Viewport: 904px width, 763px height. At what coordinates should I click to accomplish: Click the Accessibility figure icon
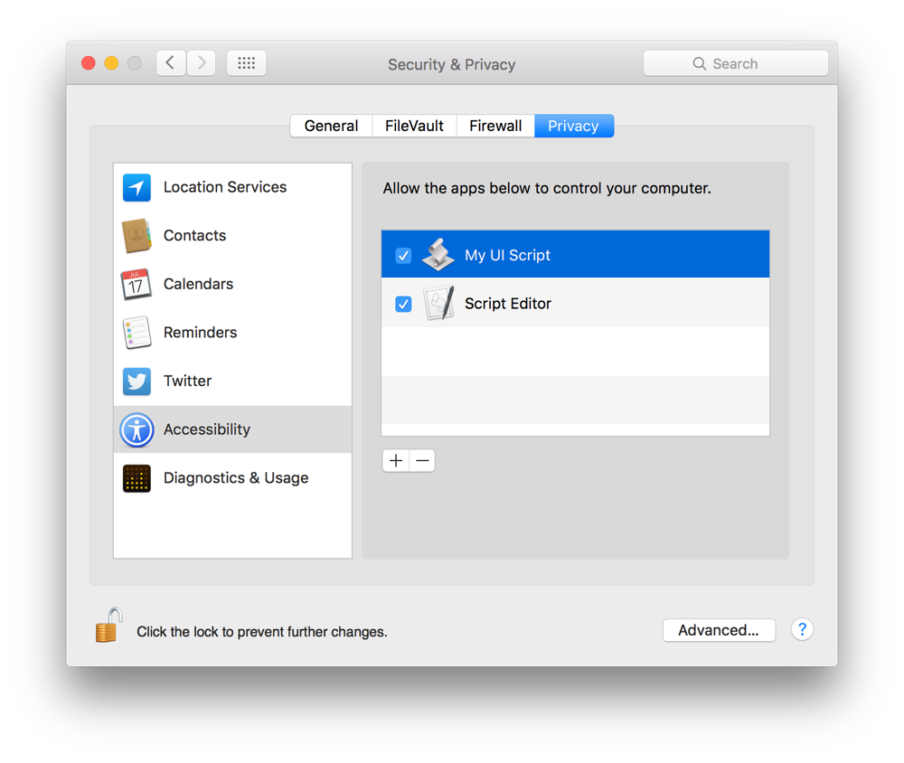pyautogui.click(x=137, y=429)
